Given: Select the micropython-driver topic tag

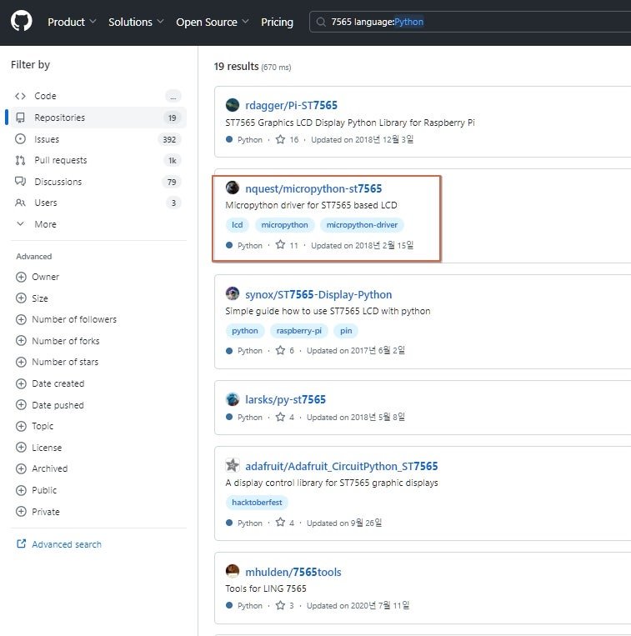Looking at the screenshot, I should [x=362, y=225].
